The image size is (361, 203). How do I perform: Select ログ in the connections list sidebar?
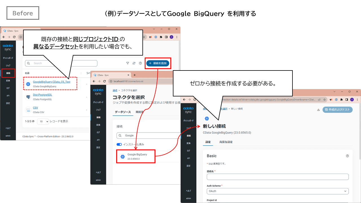click(x=8, y=88)
